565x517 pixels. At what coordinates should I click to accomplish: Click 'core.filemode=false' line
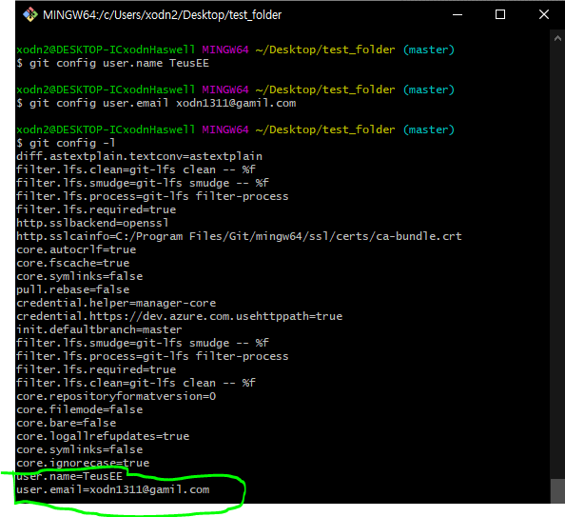click(80, 409)
